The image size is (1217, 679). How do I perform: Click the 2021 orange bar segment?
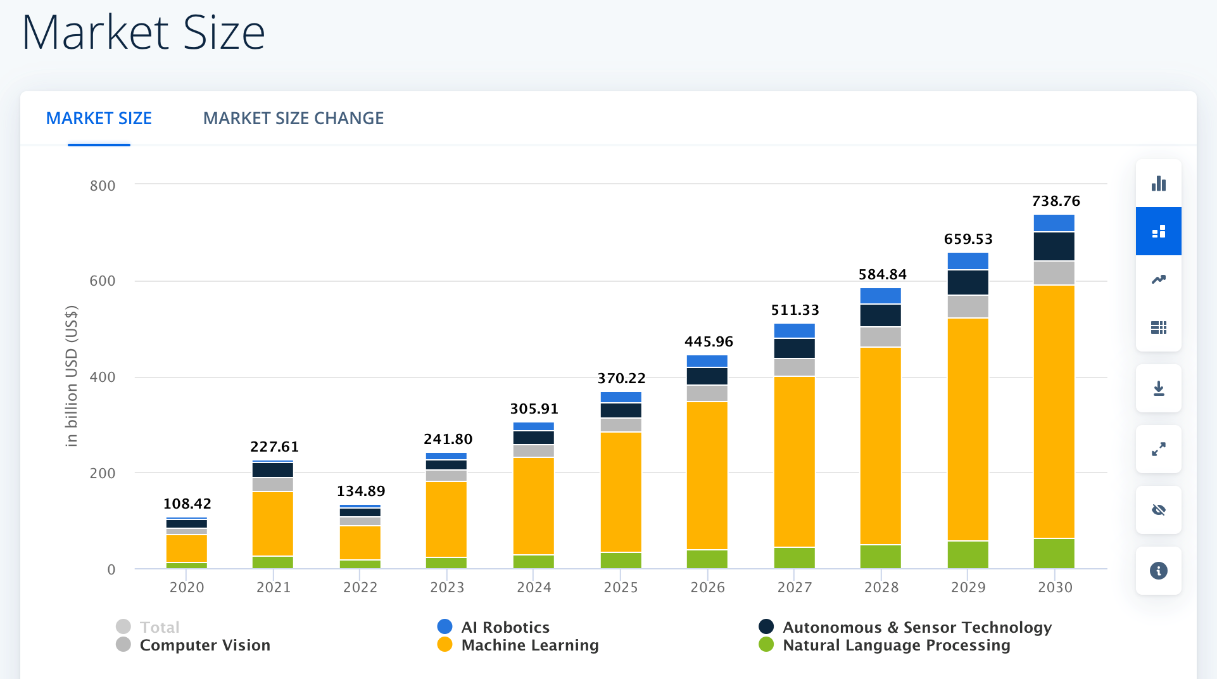272,524
